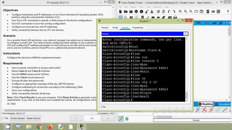
Task: Select the grid-shaped subcategory icon
Action: 127,119
